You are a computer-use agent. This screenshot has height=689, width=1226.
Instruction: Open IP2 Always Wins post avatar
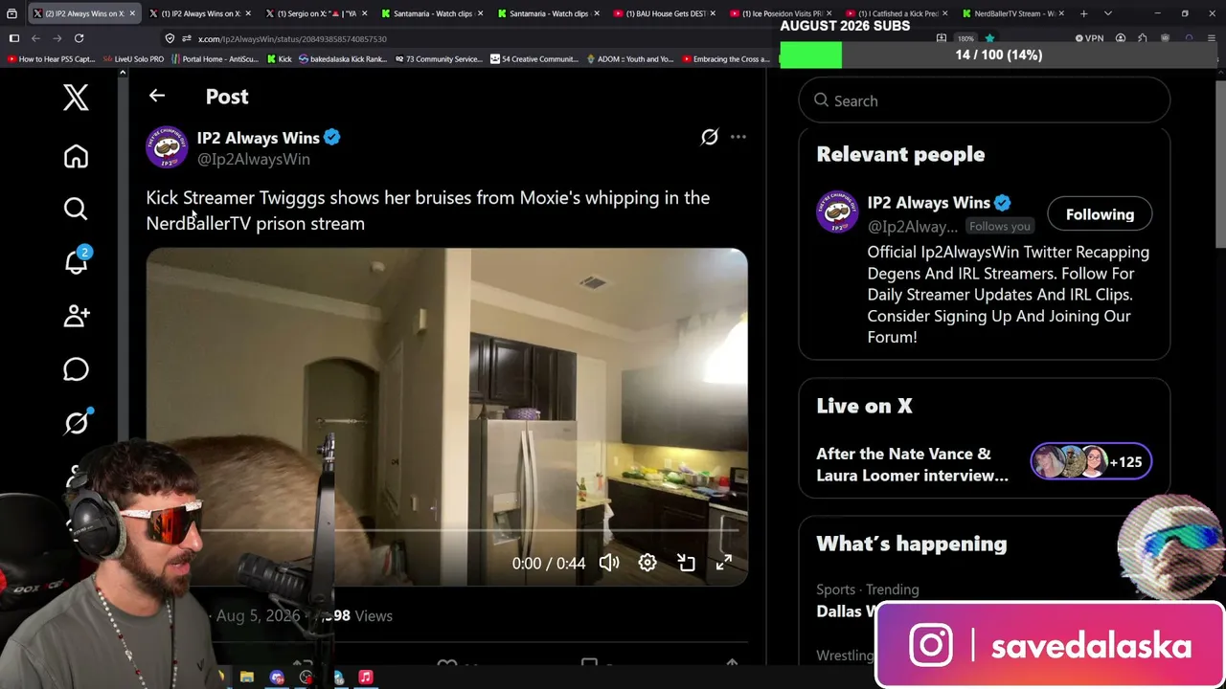(167, 147)
